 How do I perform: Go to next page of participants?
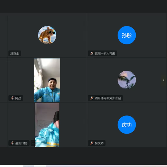pyautogui.click(x=164, y=80)
